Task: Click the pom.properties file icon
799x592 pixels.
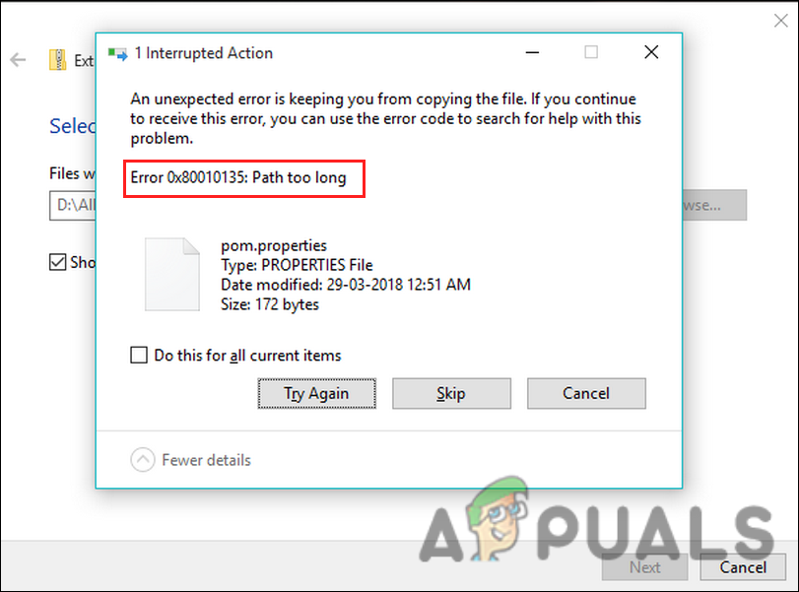Action: pyautogui.click(x=172, y=274)
